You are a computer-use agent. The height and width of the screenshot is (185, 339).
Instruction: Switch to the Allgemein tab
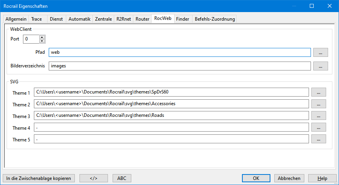tap(16, 19)
